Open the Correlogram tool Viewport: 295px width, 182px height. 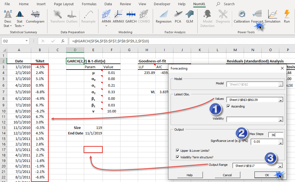35,16
